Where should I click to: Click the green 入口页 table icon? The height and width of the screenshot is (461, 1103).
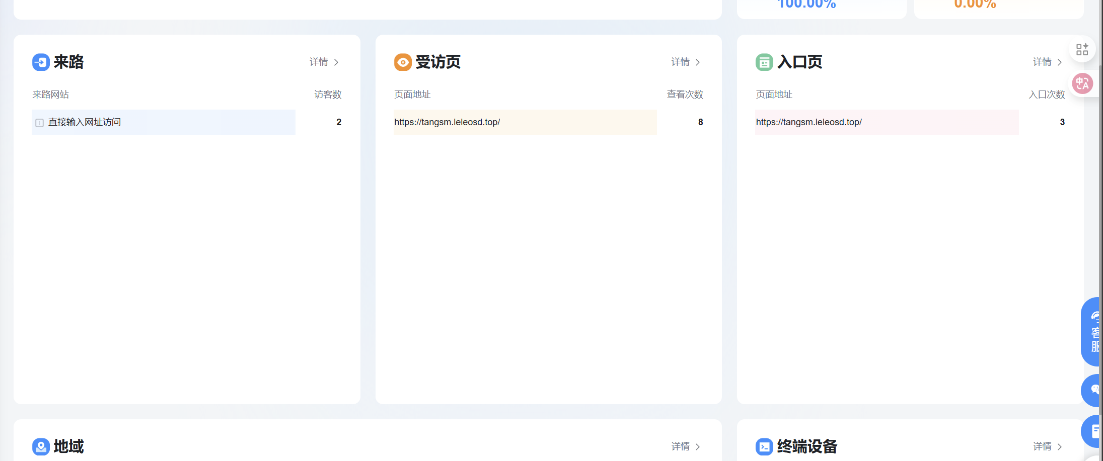(763, 62)
